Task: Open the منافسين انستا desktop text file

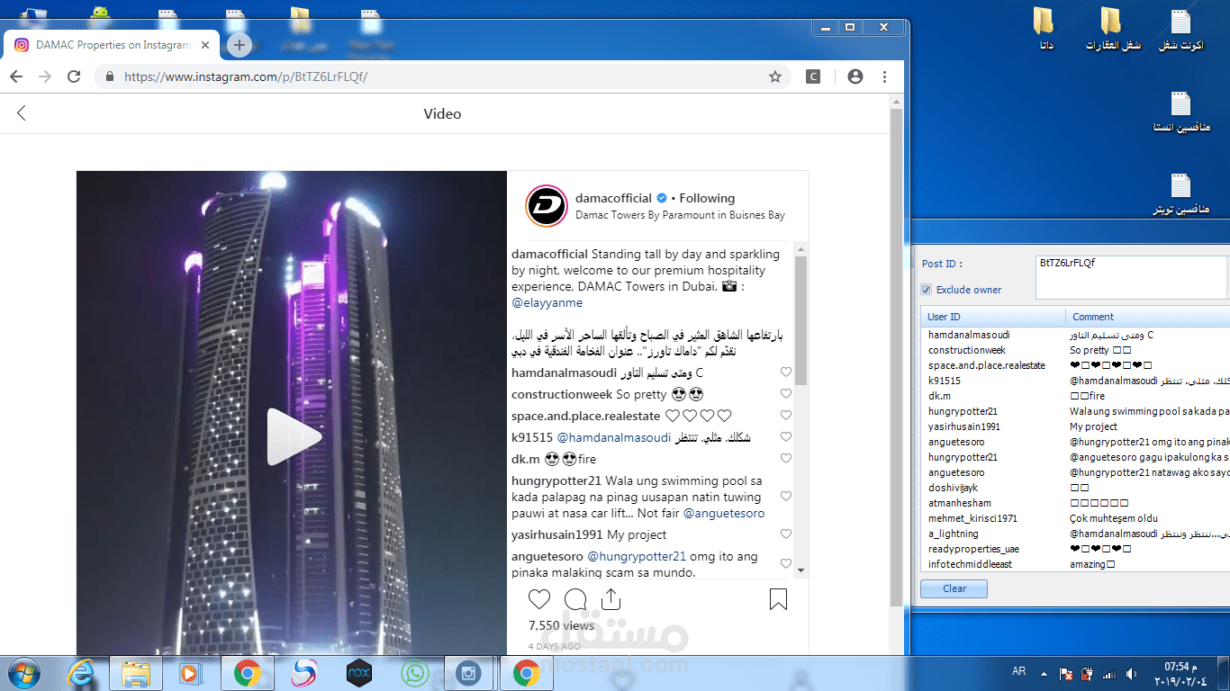Action: [x=1180, y=112]
